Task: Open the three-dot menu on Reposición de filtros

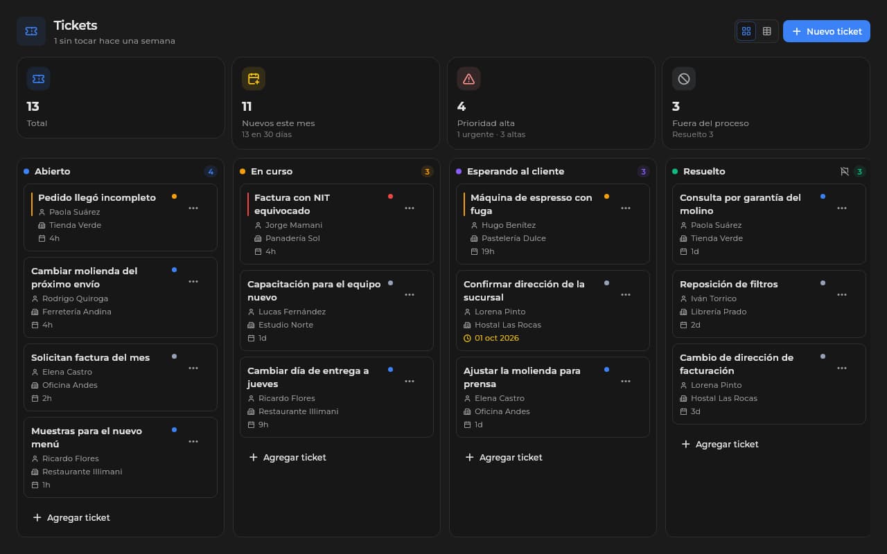Action: click(842, 294)
